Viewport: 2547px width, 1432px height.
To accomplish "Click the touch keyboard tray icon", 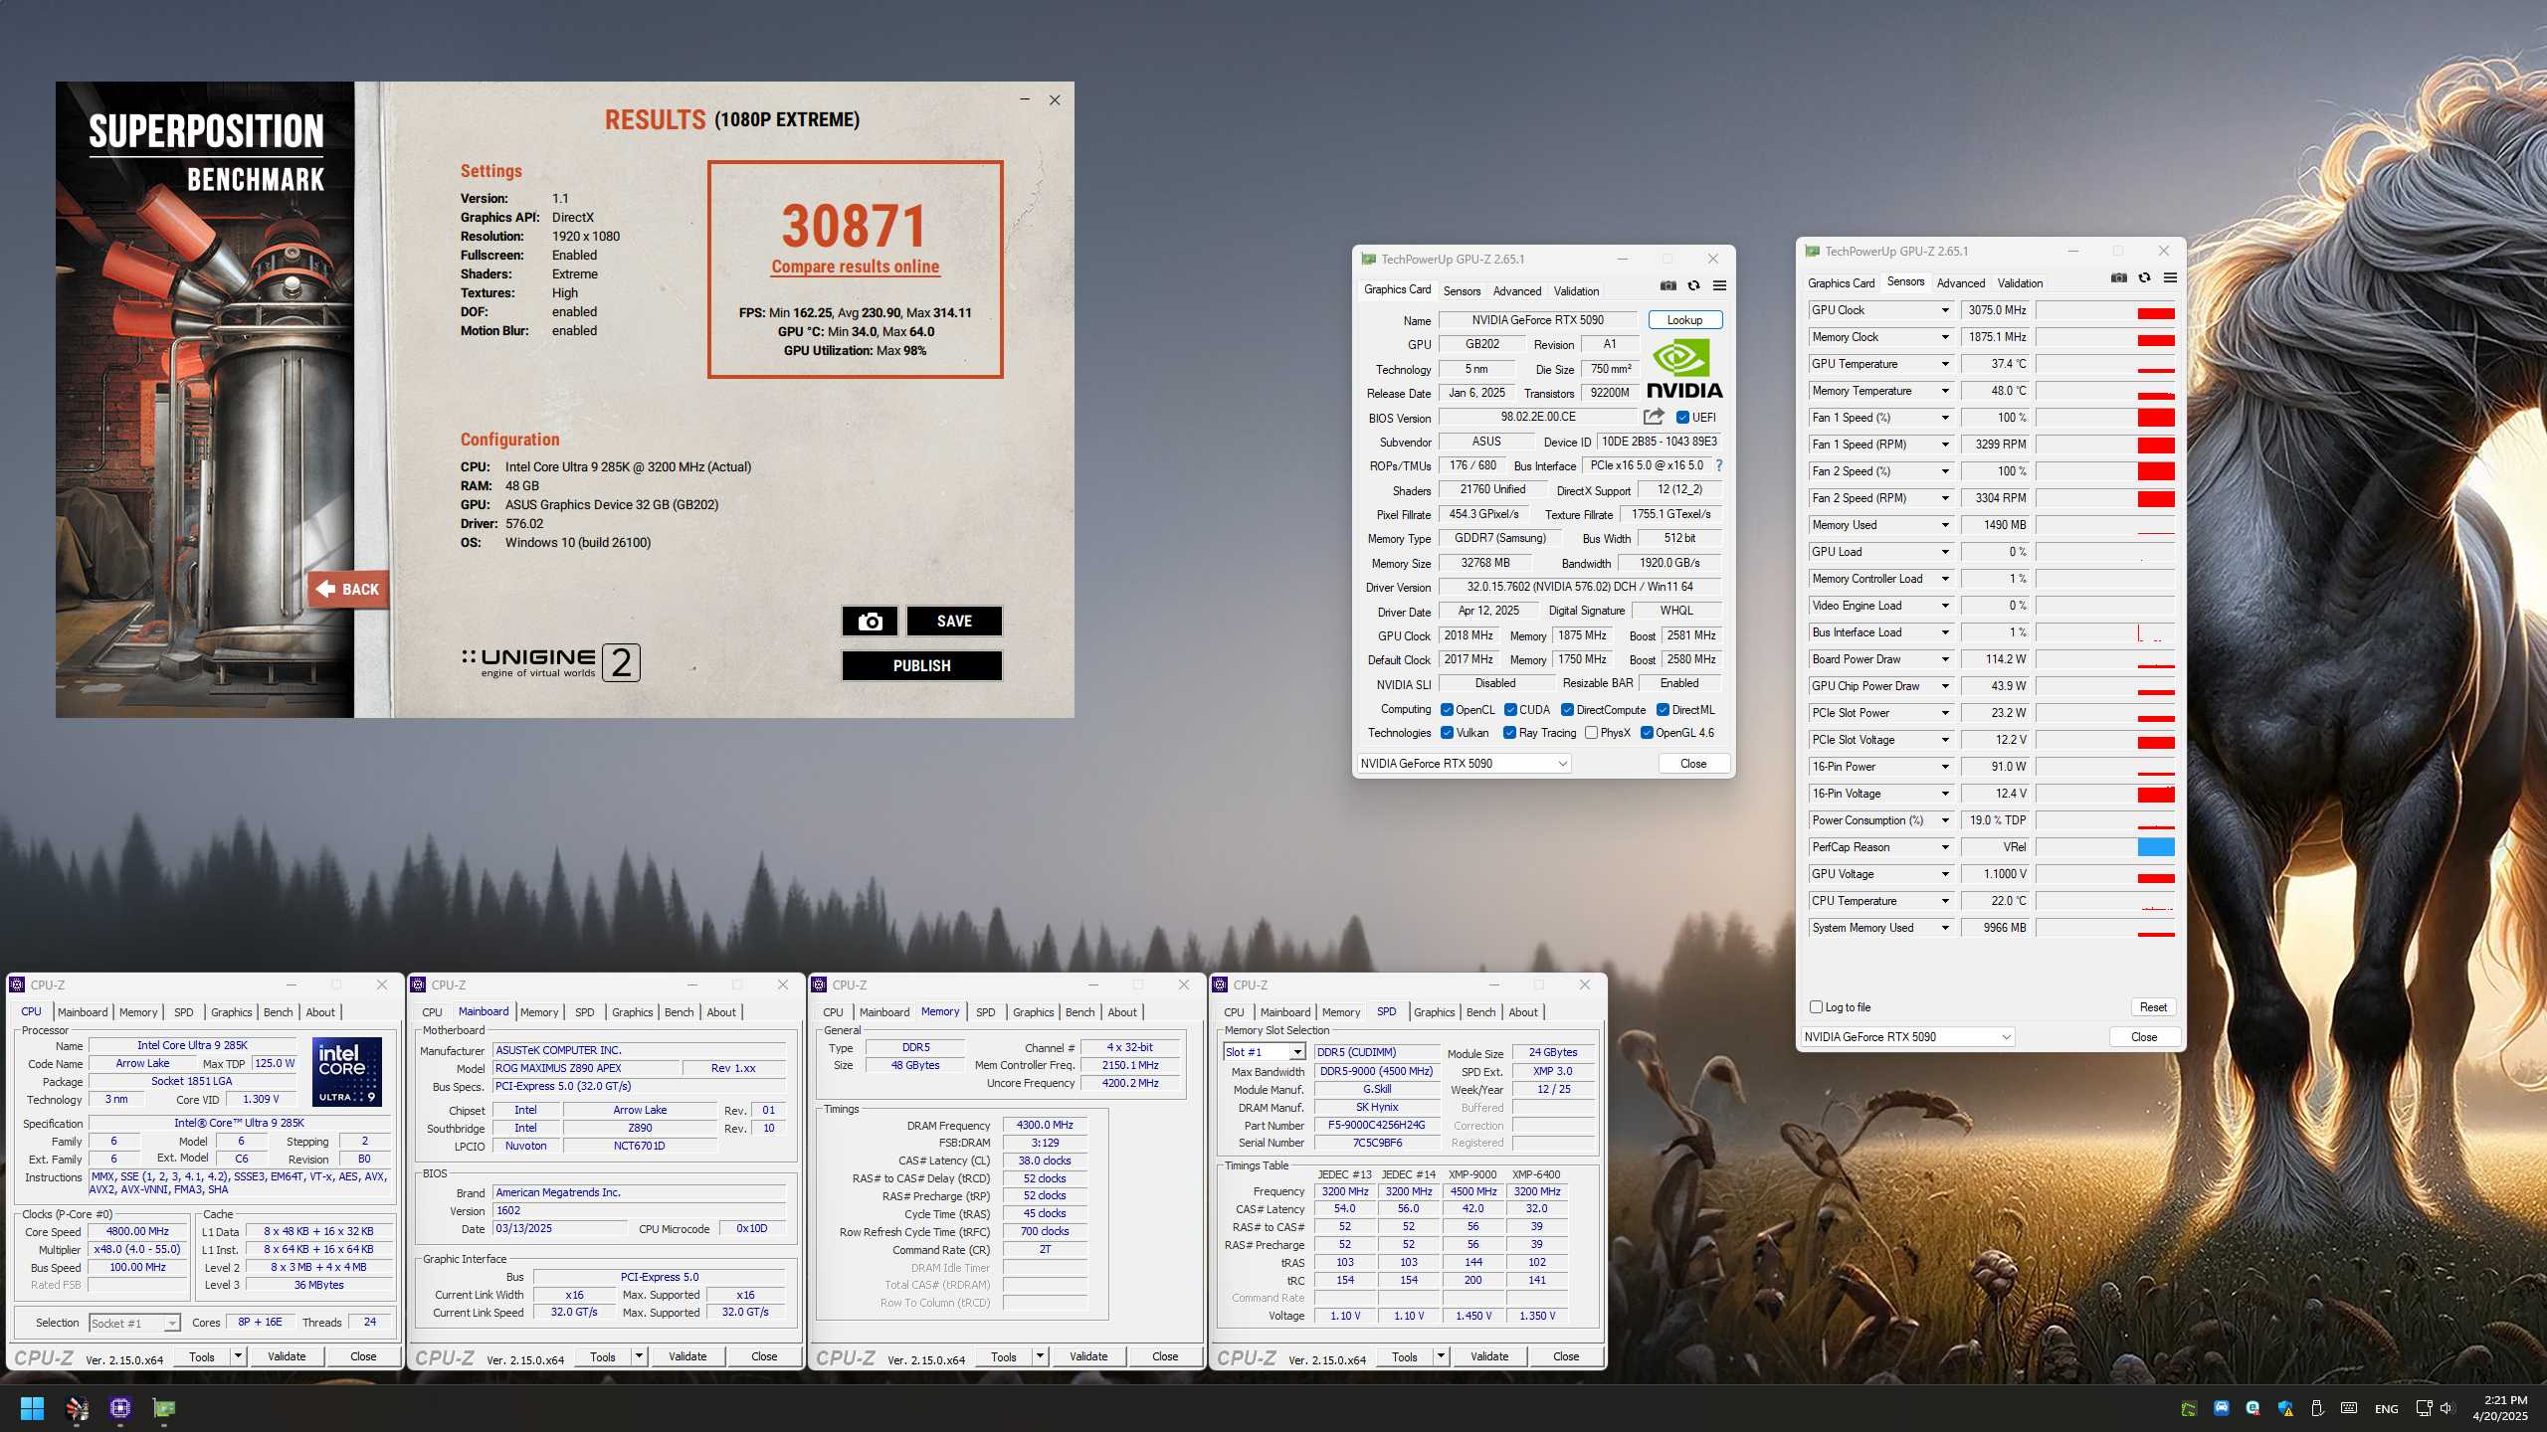I will [x=2349, y=1408].
